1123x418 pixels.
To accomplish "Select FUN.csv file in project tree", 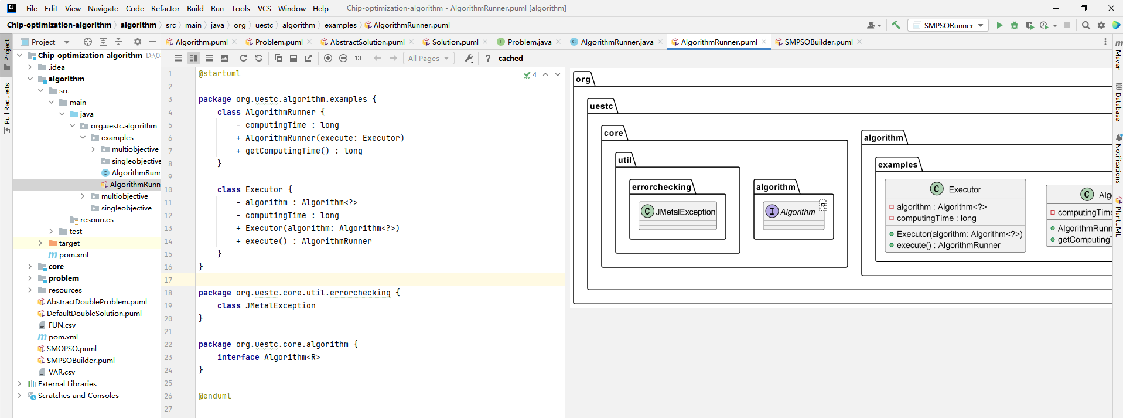I will point(62,325).
